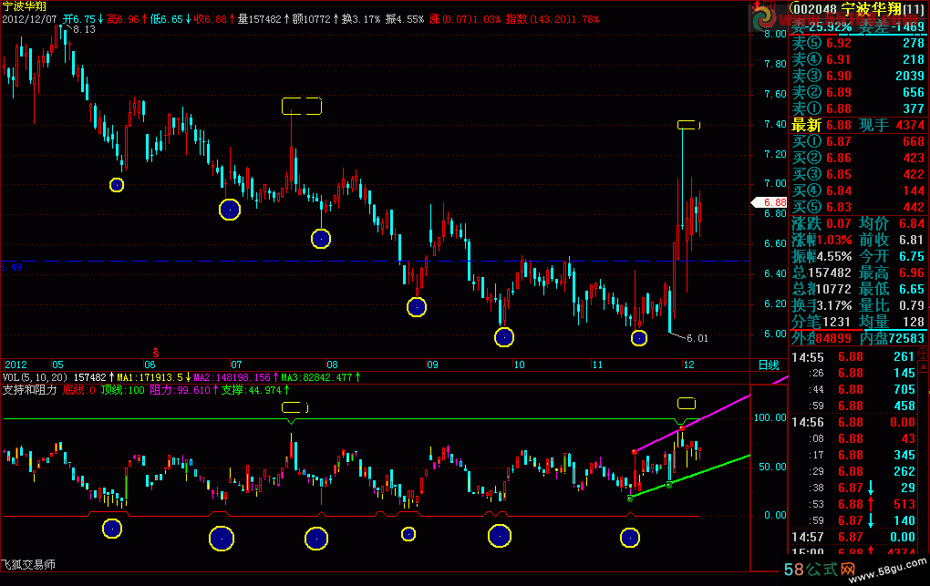Click the 买③ 6.85 bid row
The image size is (930, 586).
click(858, 174)
